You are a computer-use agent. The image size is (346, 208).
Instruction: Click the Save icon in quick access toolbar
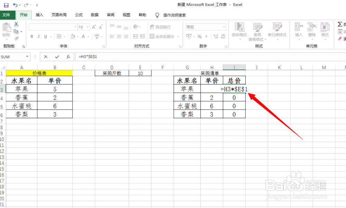(x=6, y=5)
